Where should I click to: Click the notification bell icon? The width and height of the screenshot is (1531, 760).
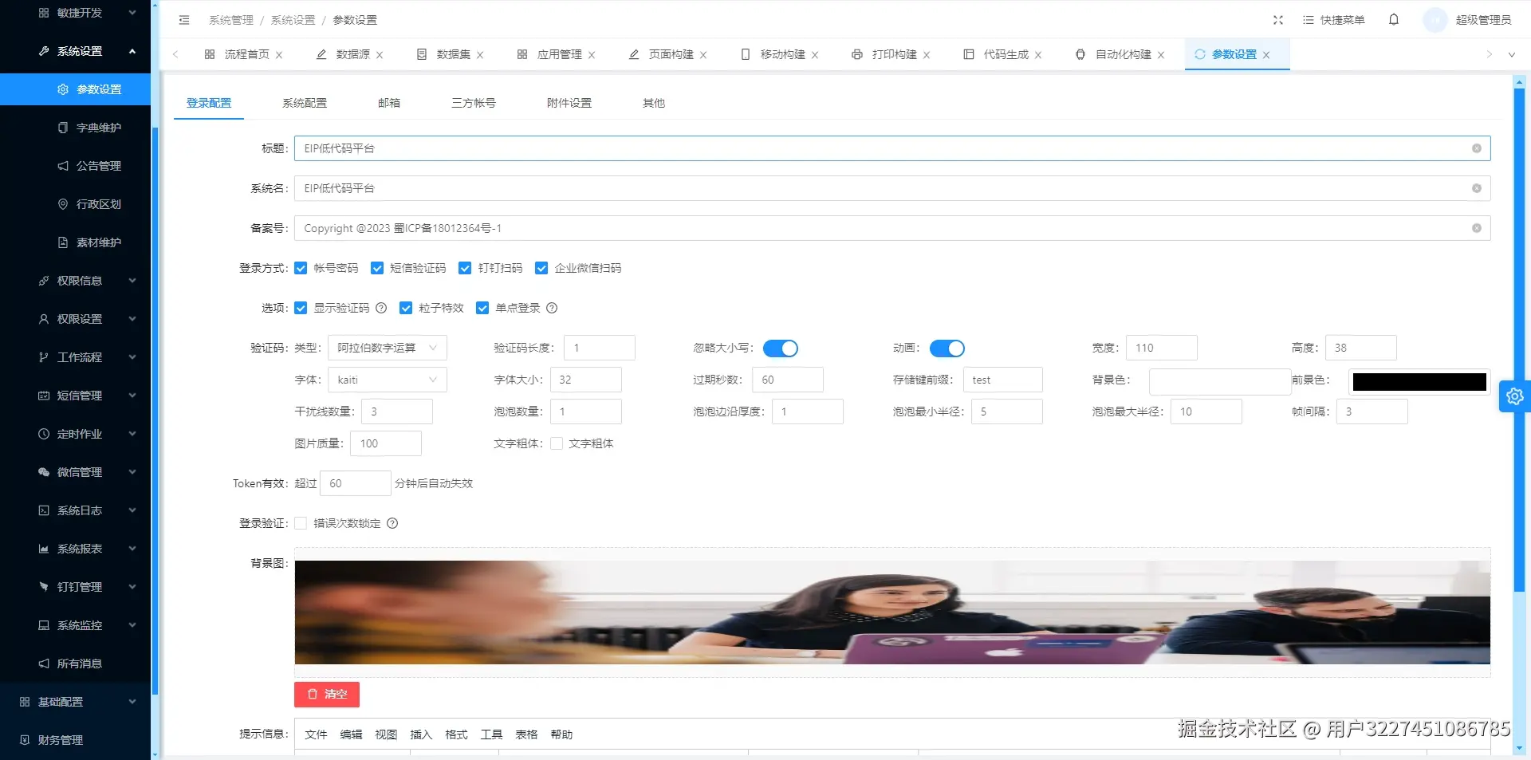[1394, 20]
